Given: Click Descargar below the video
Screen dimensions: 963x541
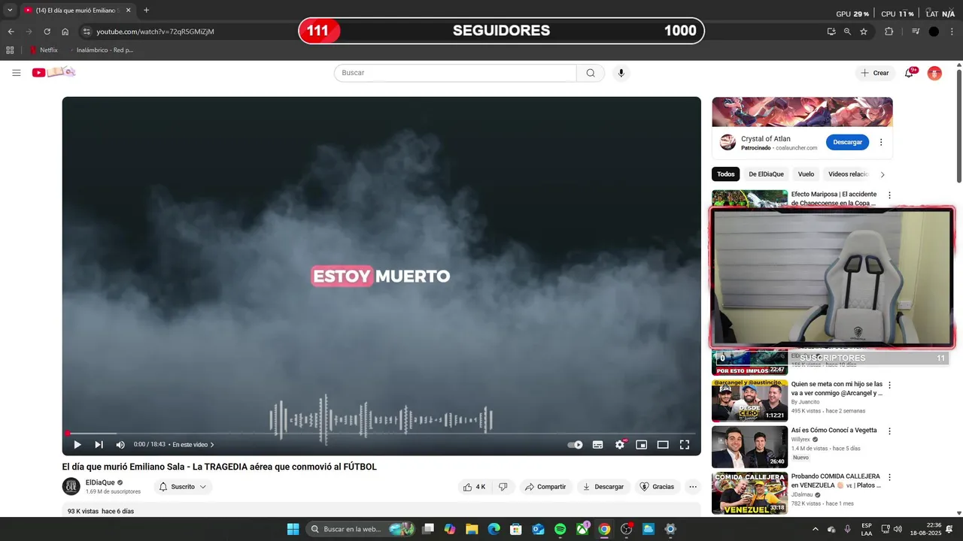Looking at the screenshot, I should point(603,487).
